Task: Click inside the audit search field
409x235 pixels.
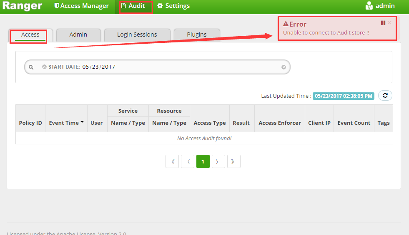Action: click(157, 67)
